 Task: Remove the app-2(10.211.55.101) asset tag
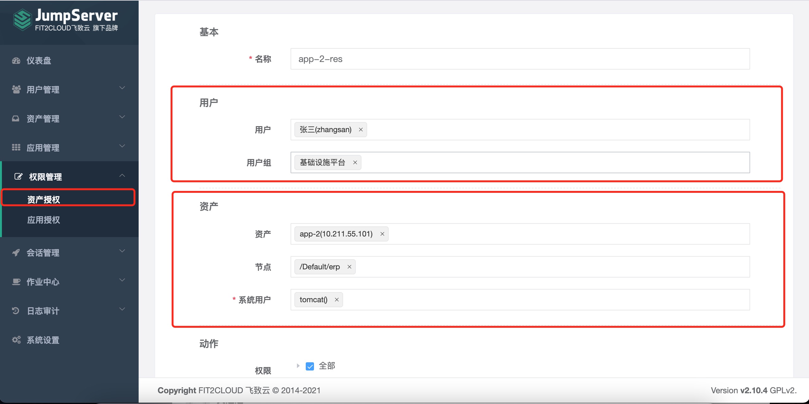click(382, 234)
